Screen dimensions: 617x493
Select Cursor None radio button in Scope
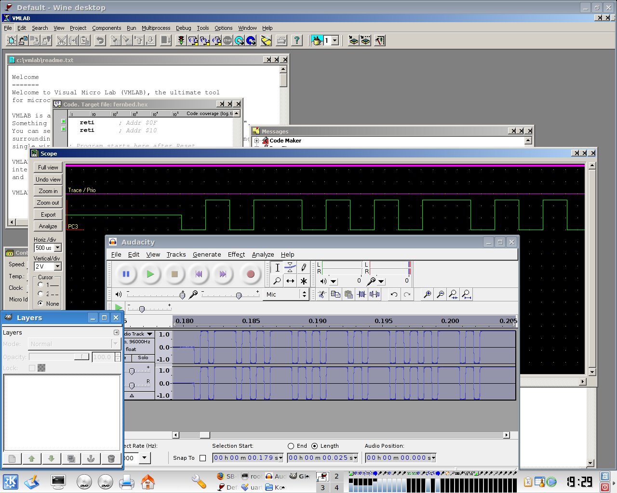click(x=40, y=303)
